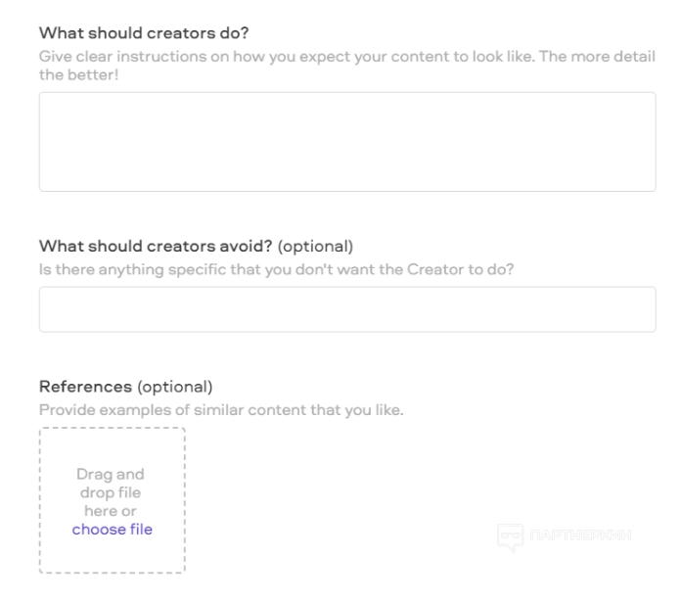Focus the "What should creators avoid?" input field

346,309
